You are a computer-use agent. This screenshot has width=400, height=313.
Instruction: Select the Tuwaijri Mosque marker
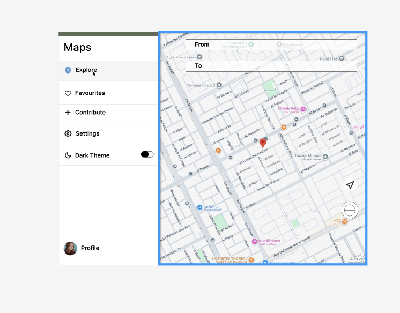click(325, 156)
